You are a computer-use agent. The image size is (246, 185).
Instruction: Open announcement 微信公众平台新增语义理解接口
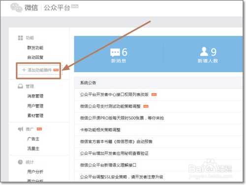tap(108, 165)
